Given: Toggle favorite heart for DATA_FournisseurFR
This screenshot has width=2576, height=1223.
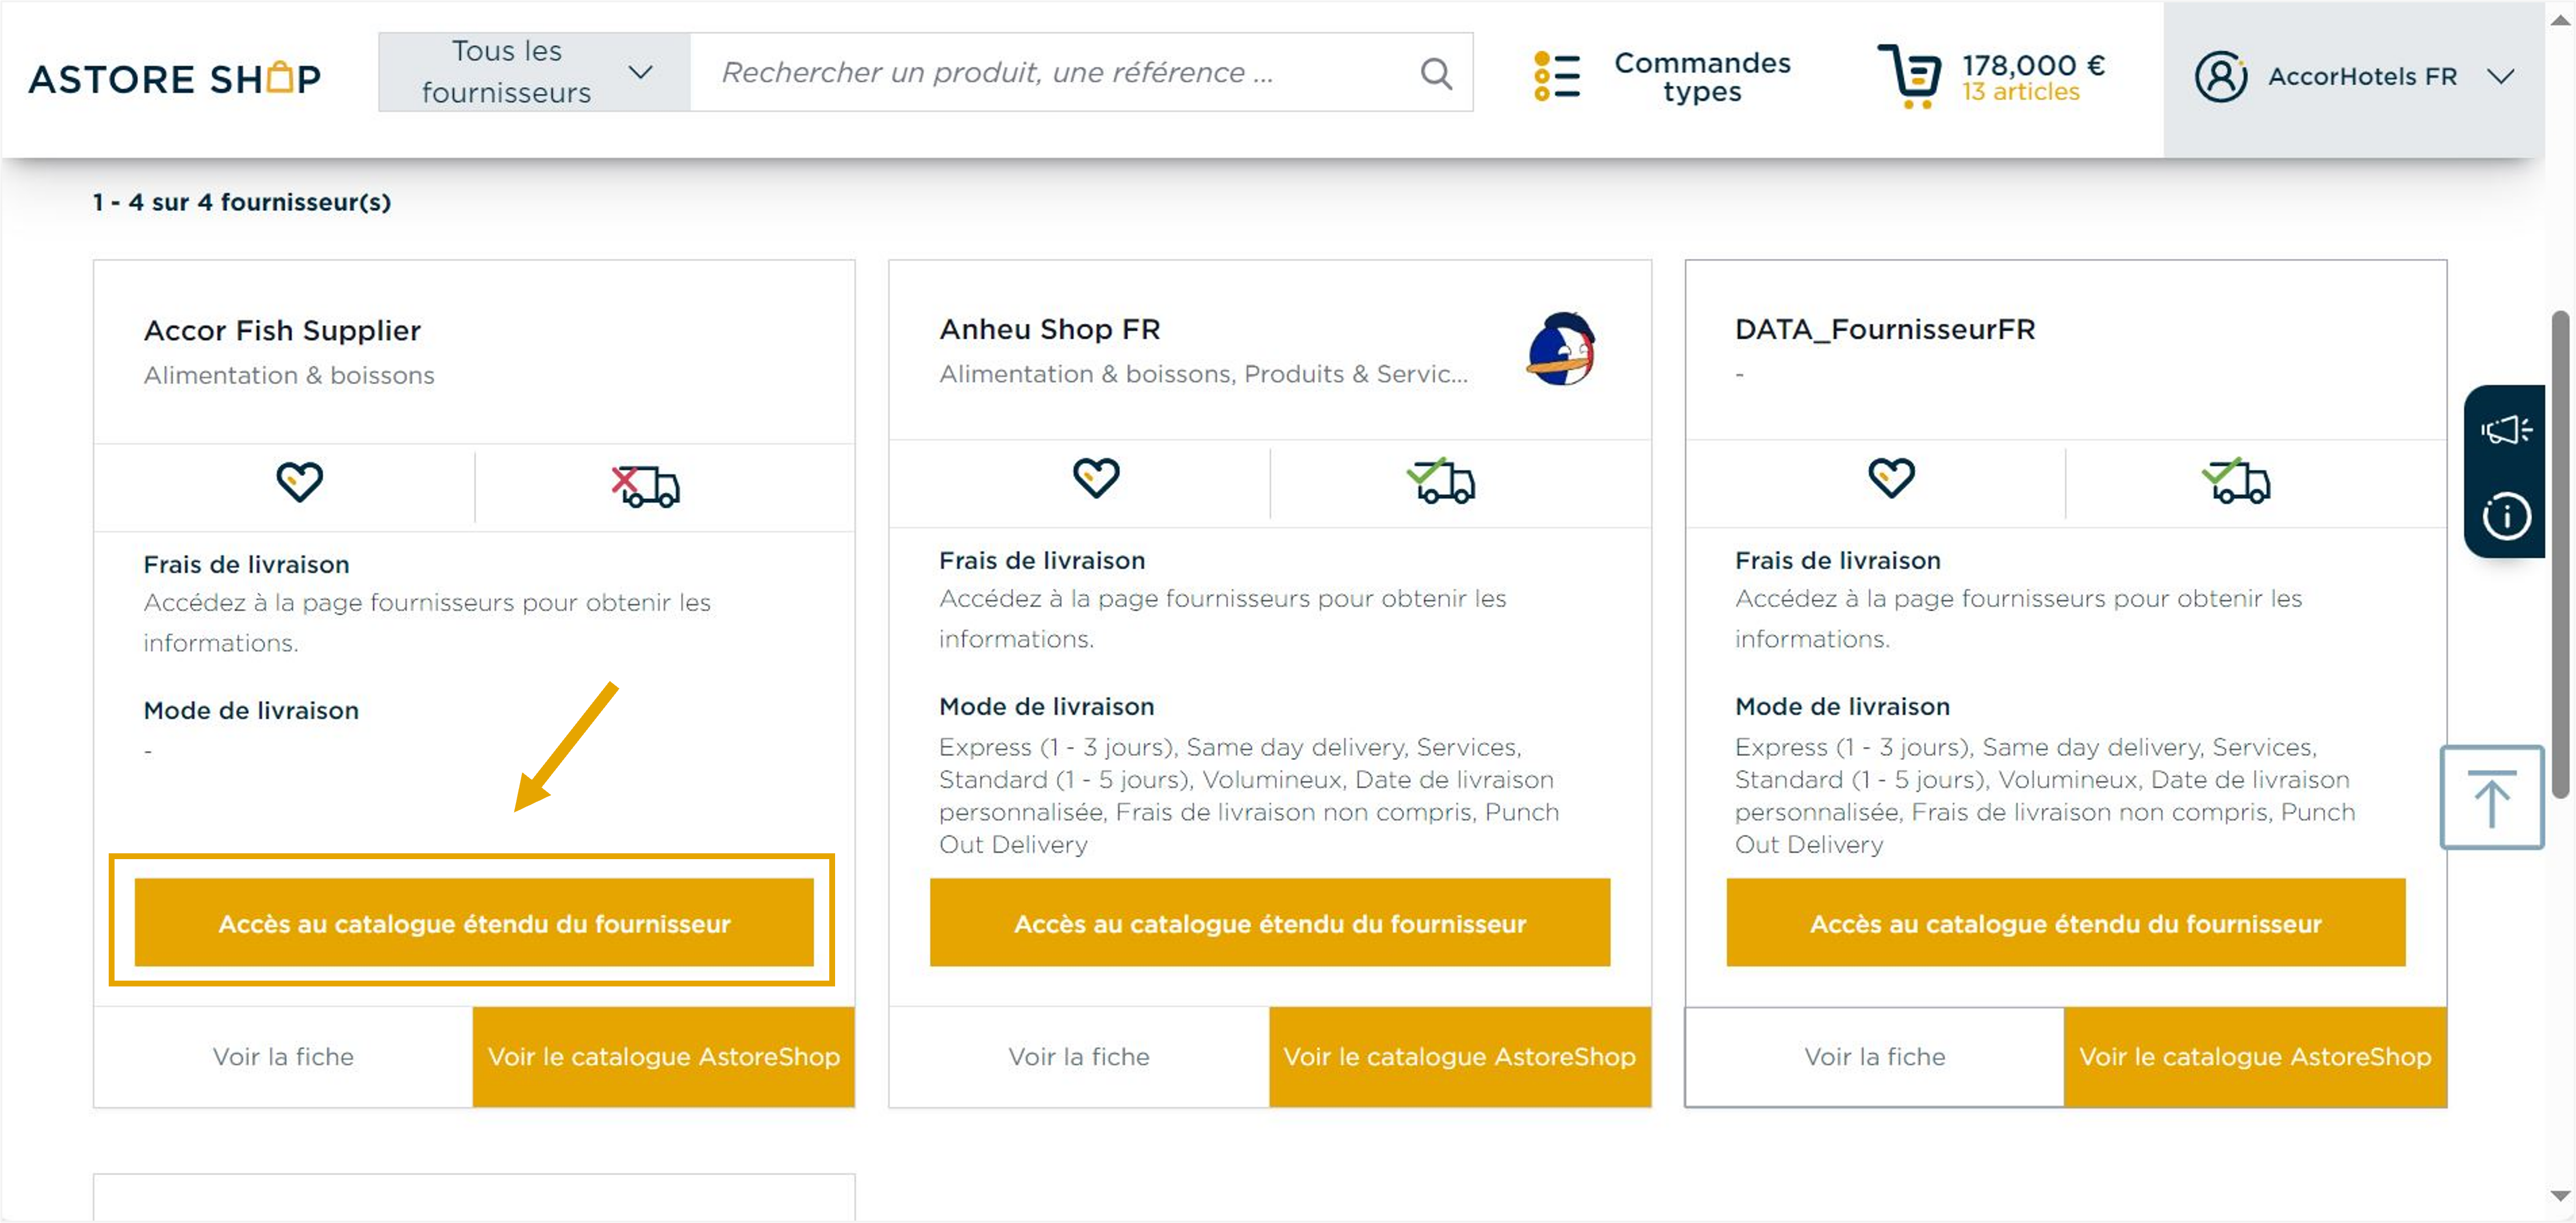Looking at the screenshot, I should (1891, 478).
